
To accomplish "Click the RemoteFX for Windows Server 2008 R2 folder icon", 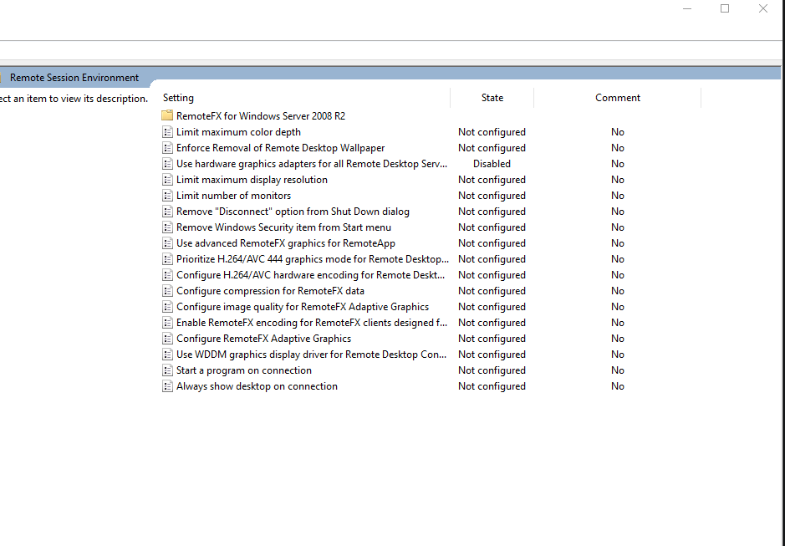I will [167, 115].
